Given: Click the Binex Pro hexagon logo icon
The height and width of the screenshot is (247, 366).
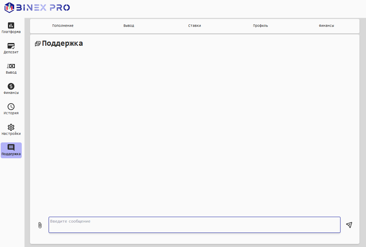Looking at the screenshot, I should coord(9,7).
